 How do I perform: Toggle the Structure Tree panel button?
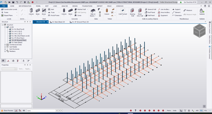3,61
